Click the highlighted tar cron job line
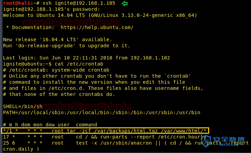This screenshot has height=153, width=251. tap(105, 131)
